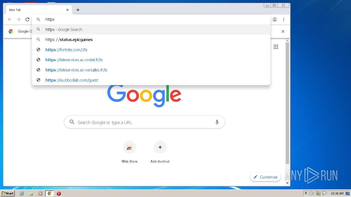The image size is (351, 197).
Task: Show hidden tray icons arrow
Action: coord(306,193)
